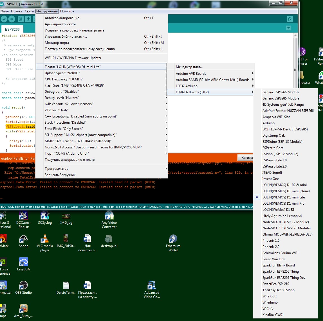Open the Файл menu
The height and width of the screenshot is (321, 323).
[5, 11]
